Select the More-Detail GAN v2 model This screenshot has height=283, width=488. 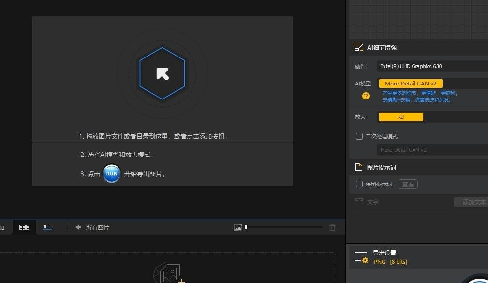[411, 84]
